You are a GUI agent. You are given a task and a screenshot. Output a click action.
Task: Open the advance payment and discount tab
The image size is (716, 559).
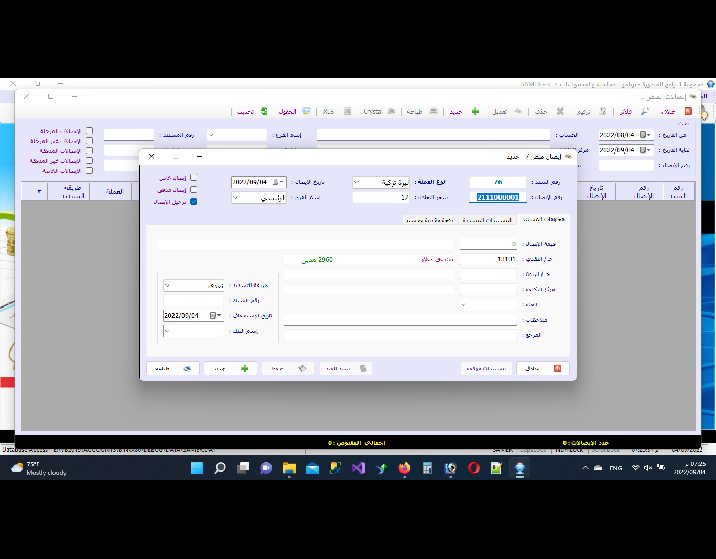(429, 220)
